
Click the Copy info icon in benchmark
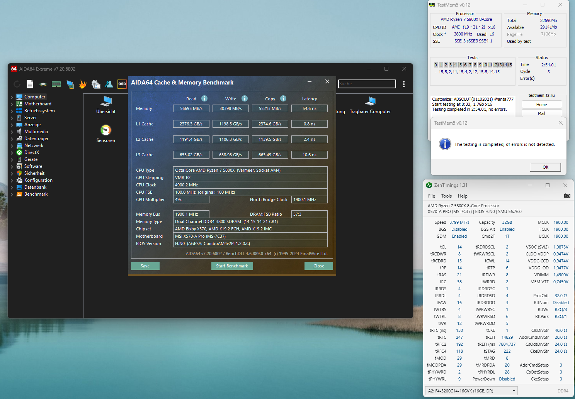(283, 98)
